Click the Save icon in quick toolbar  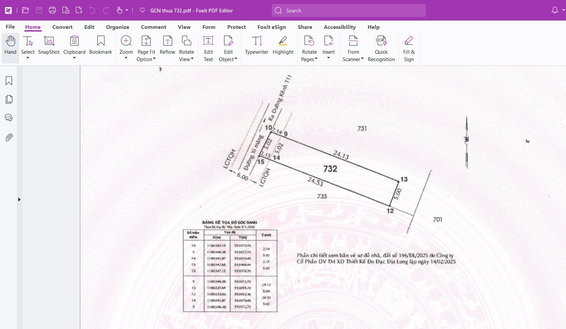(39, 10)
